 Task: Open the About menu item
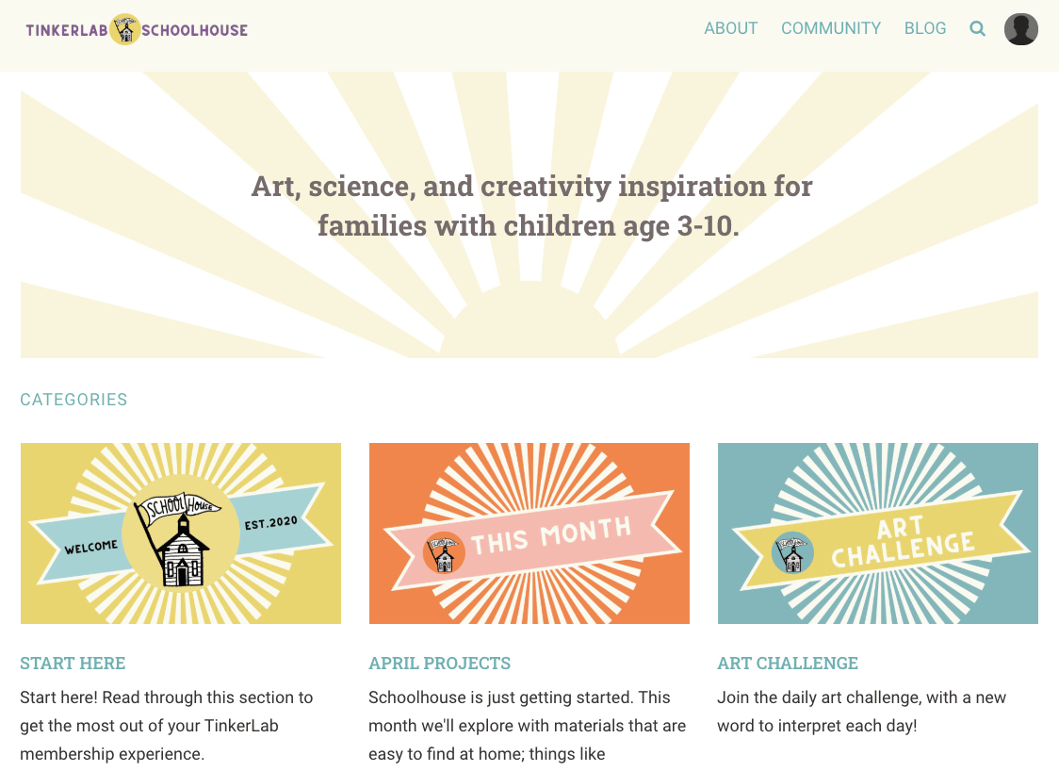click(731, 28)
